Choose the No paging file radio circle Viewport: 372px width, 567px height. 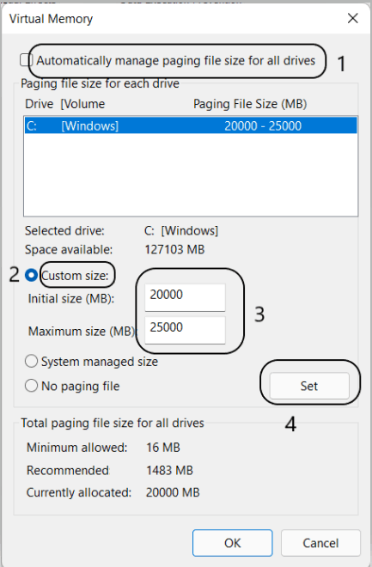click(x=32, y=386)
